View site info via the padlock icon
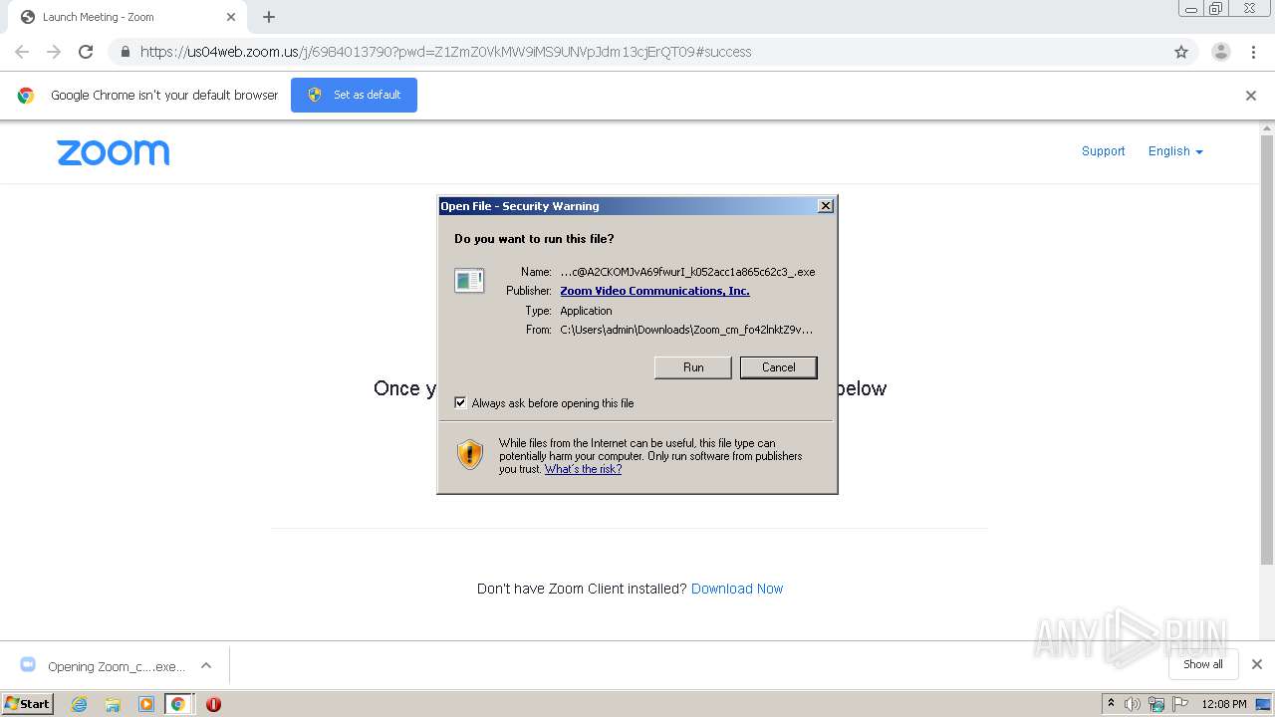1275x717 pixels. tap(126, 52)
